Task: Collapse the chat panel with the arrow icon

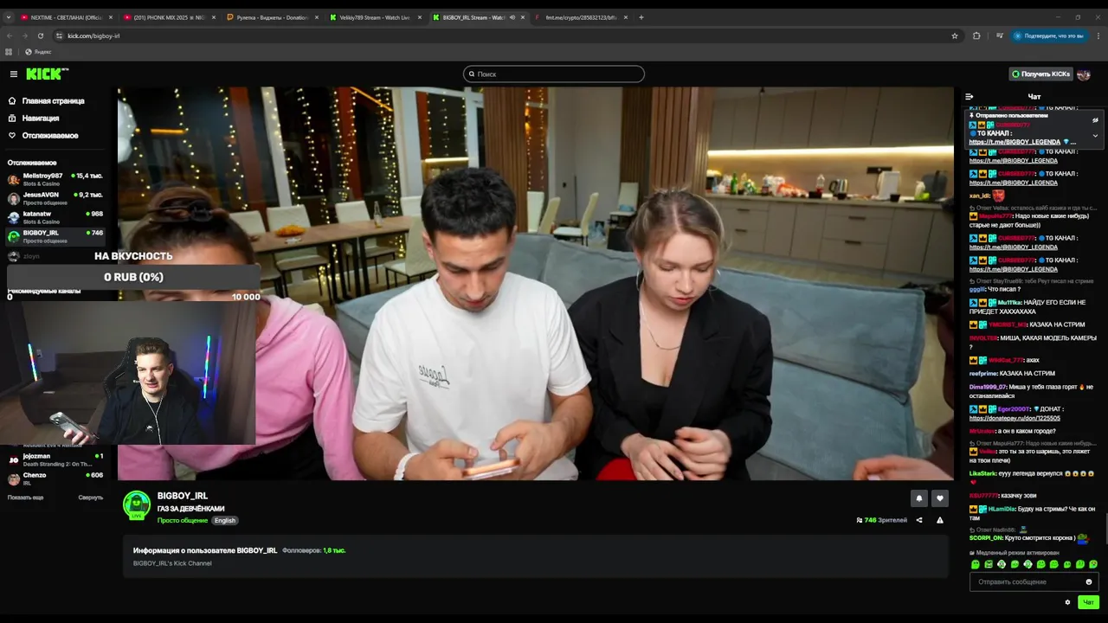Action: (x=969, y=97)
